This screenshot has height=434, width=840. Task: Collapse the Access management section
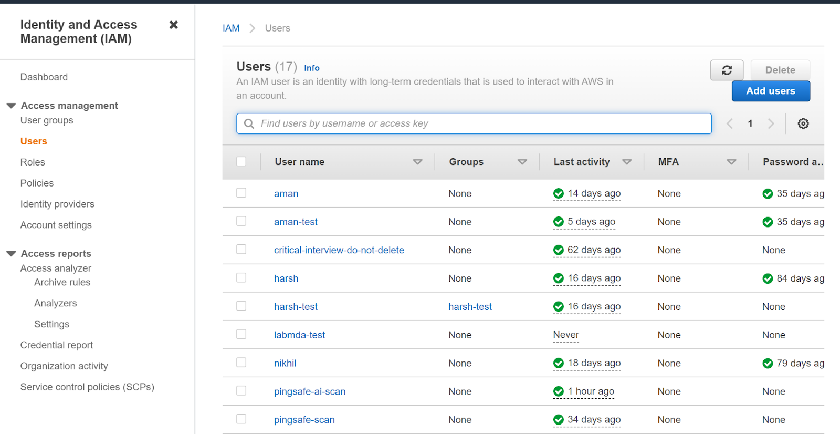coord(11,106)
